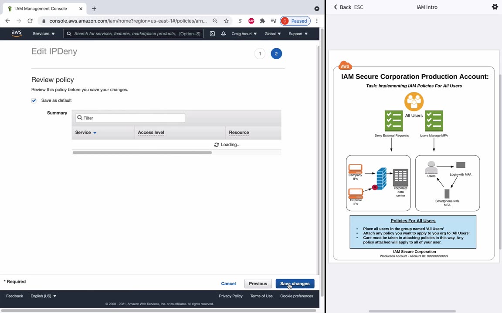This screenshot has width=502, height=313.
Task: Open the extensions puzzle icon
Action: coord(262,21)
